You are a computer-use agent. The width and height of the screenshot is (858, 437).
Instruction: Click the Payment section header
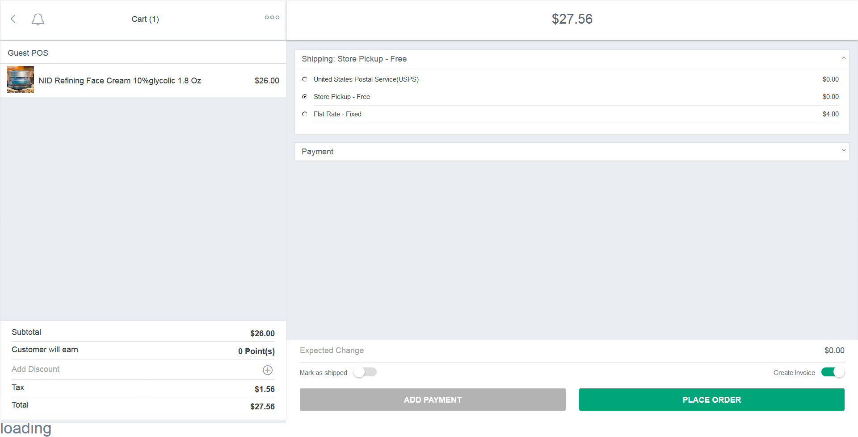tap(572, 152)
